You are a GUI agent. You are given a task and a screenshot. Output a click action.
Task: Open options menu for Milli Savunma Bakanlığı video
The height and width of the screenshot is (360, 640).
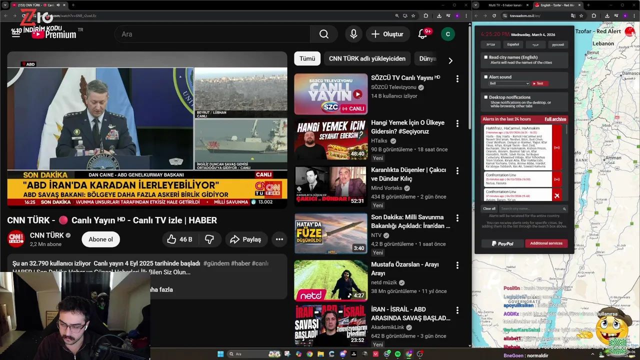[457, 218]
